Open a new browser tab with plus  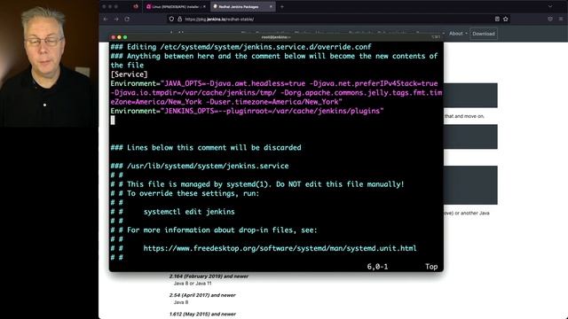pyautogui.click(x=282, y=6)
